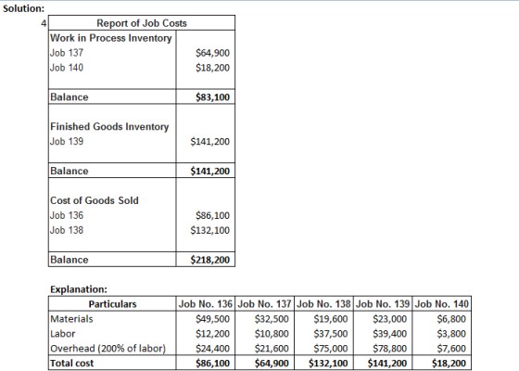Click the Total cost $141,200 for Job No. 139

(387, 364)
